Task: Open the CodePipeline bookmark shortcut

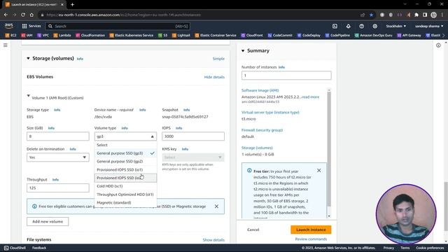Action: point(337,36)
